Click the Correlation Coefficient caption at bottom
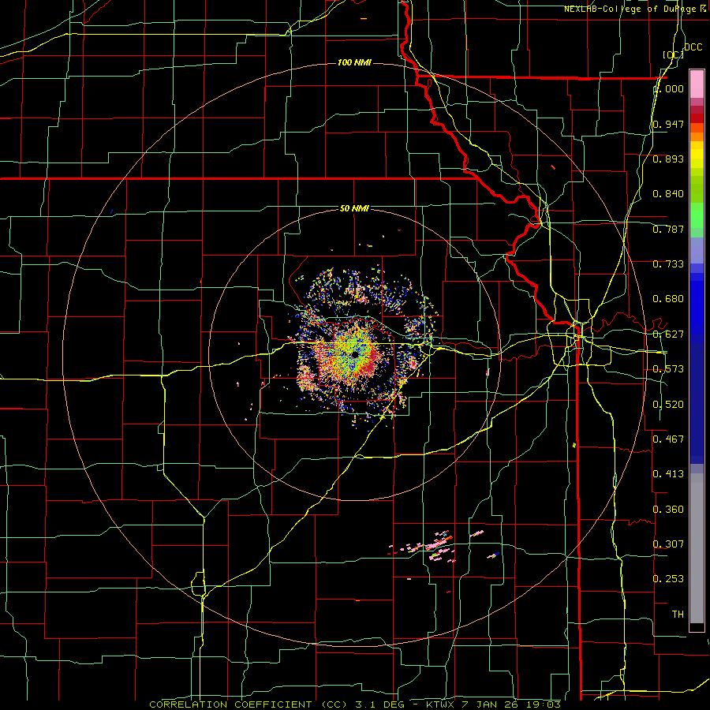 (355, 704)
